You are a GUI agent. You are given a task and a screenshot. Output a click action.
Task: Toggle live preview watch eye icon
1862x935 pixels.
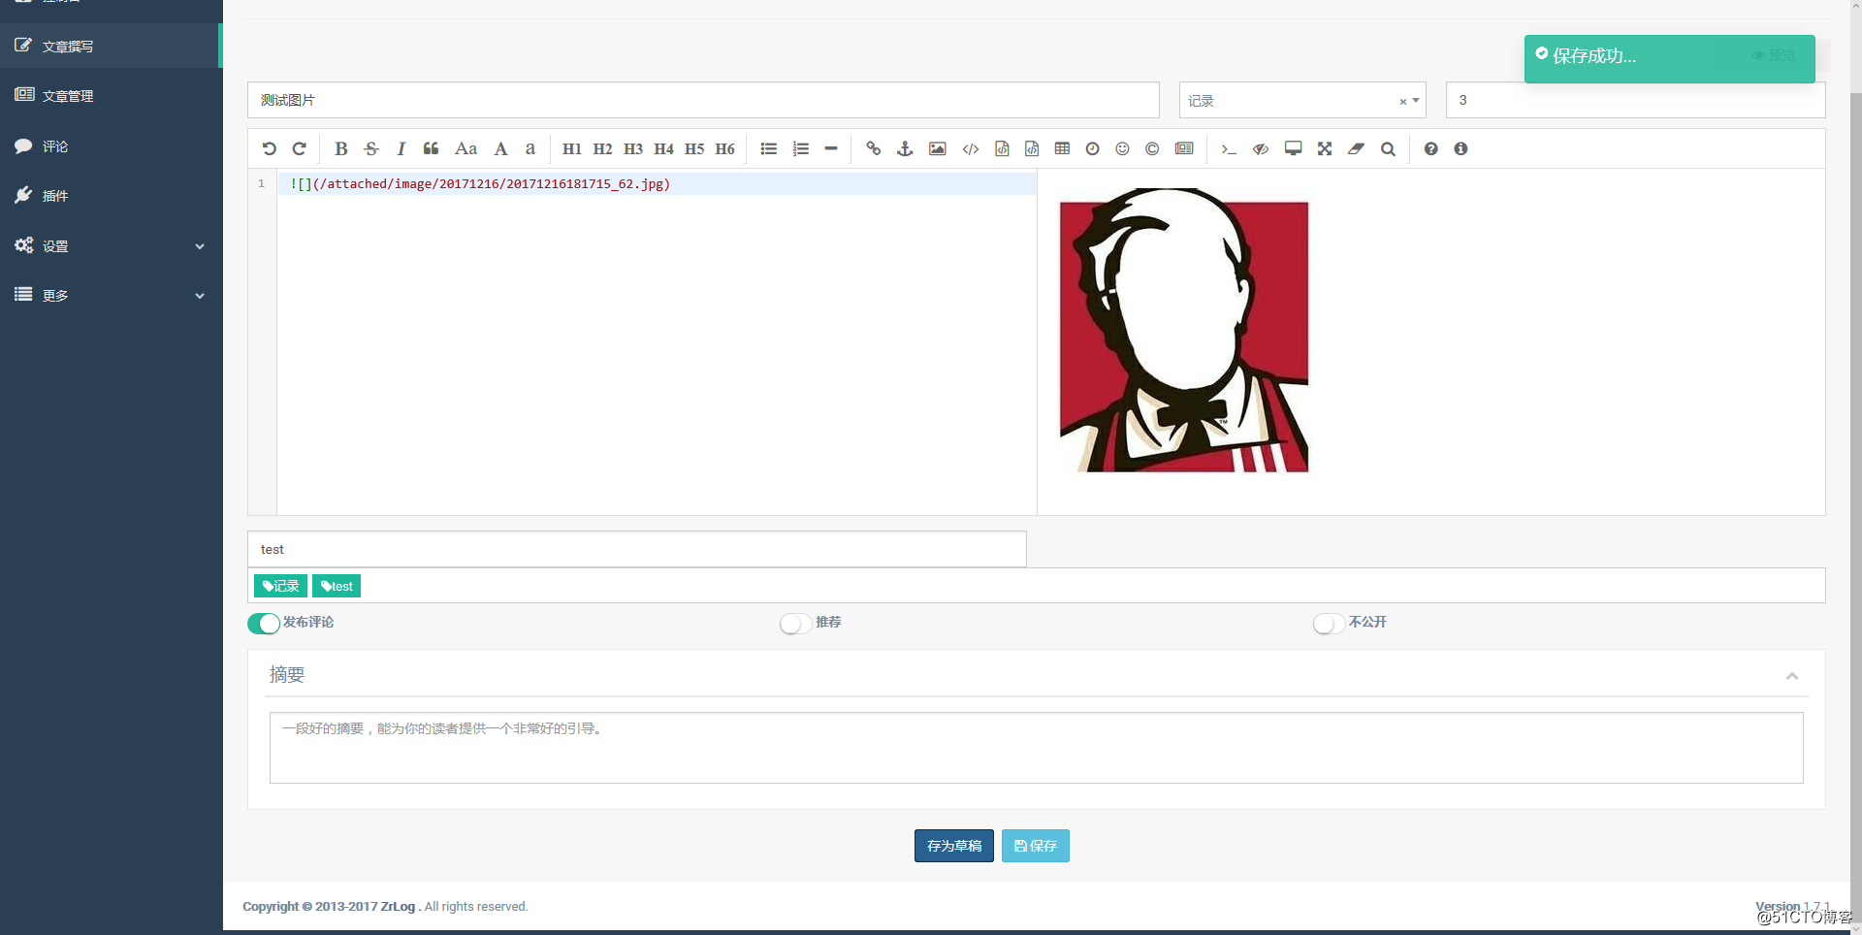coord(1261,148)
